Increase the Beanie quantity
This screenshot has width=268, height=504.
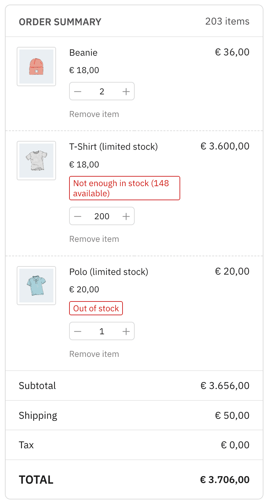pos(126,91)
